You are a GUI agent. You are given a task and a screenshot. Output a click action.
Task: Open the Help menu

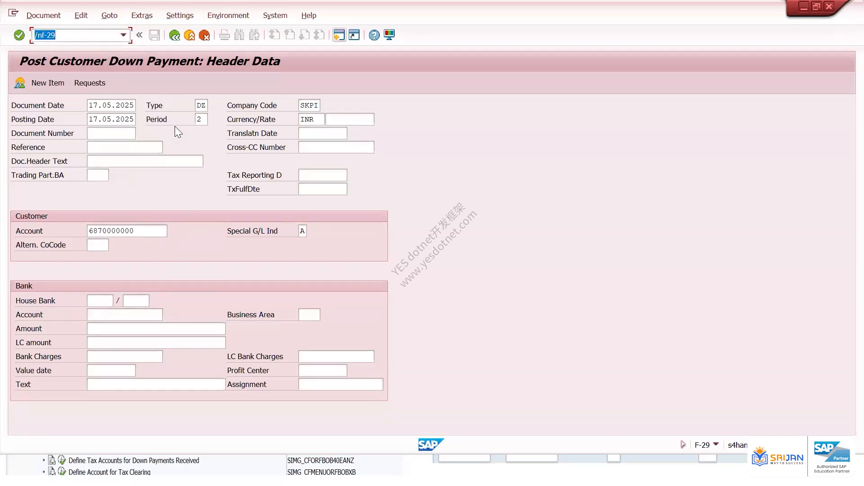(x=309, y=15)
